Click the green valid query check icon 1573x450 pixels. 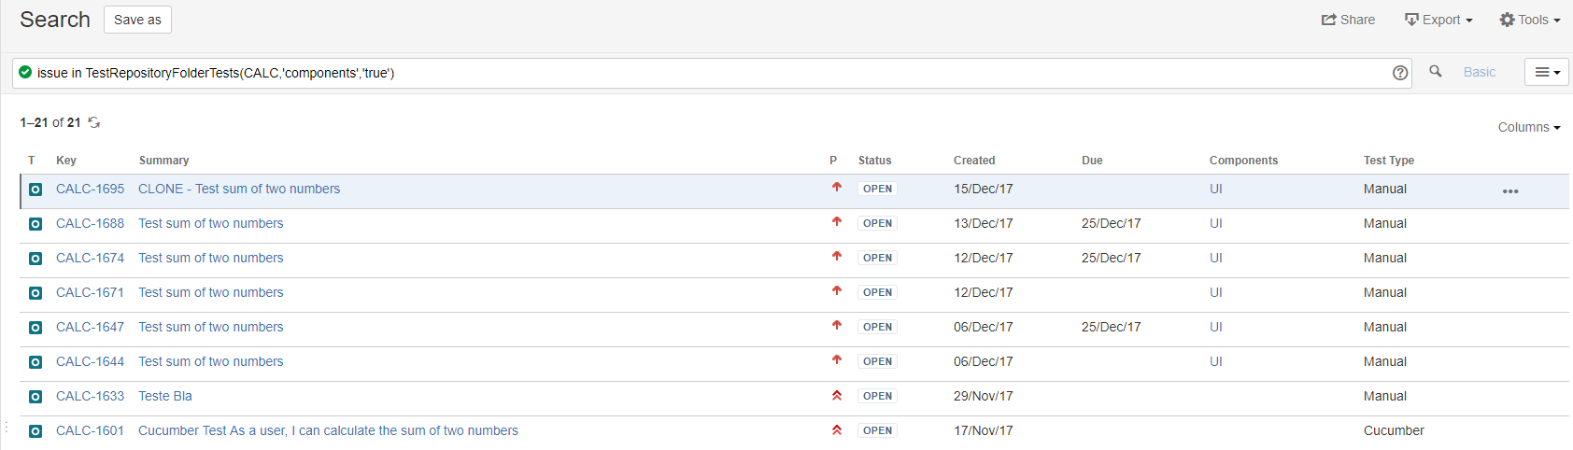point(25,72)
